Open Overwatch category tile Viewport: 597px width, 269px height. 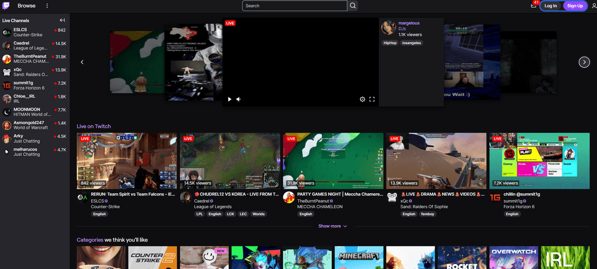pos(514,257)
